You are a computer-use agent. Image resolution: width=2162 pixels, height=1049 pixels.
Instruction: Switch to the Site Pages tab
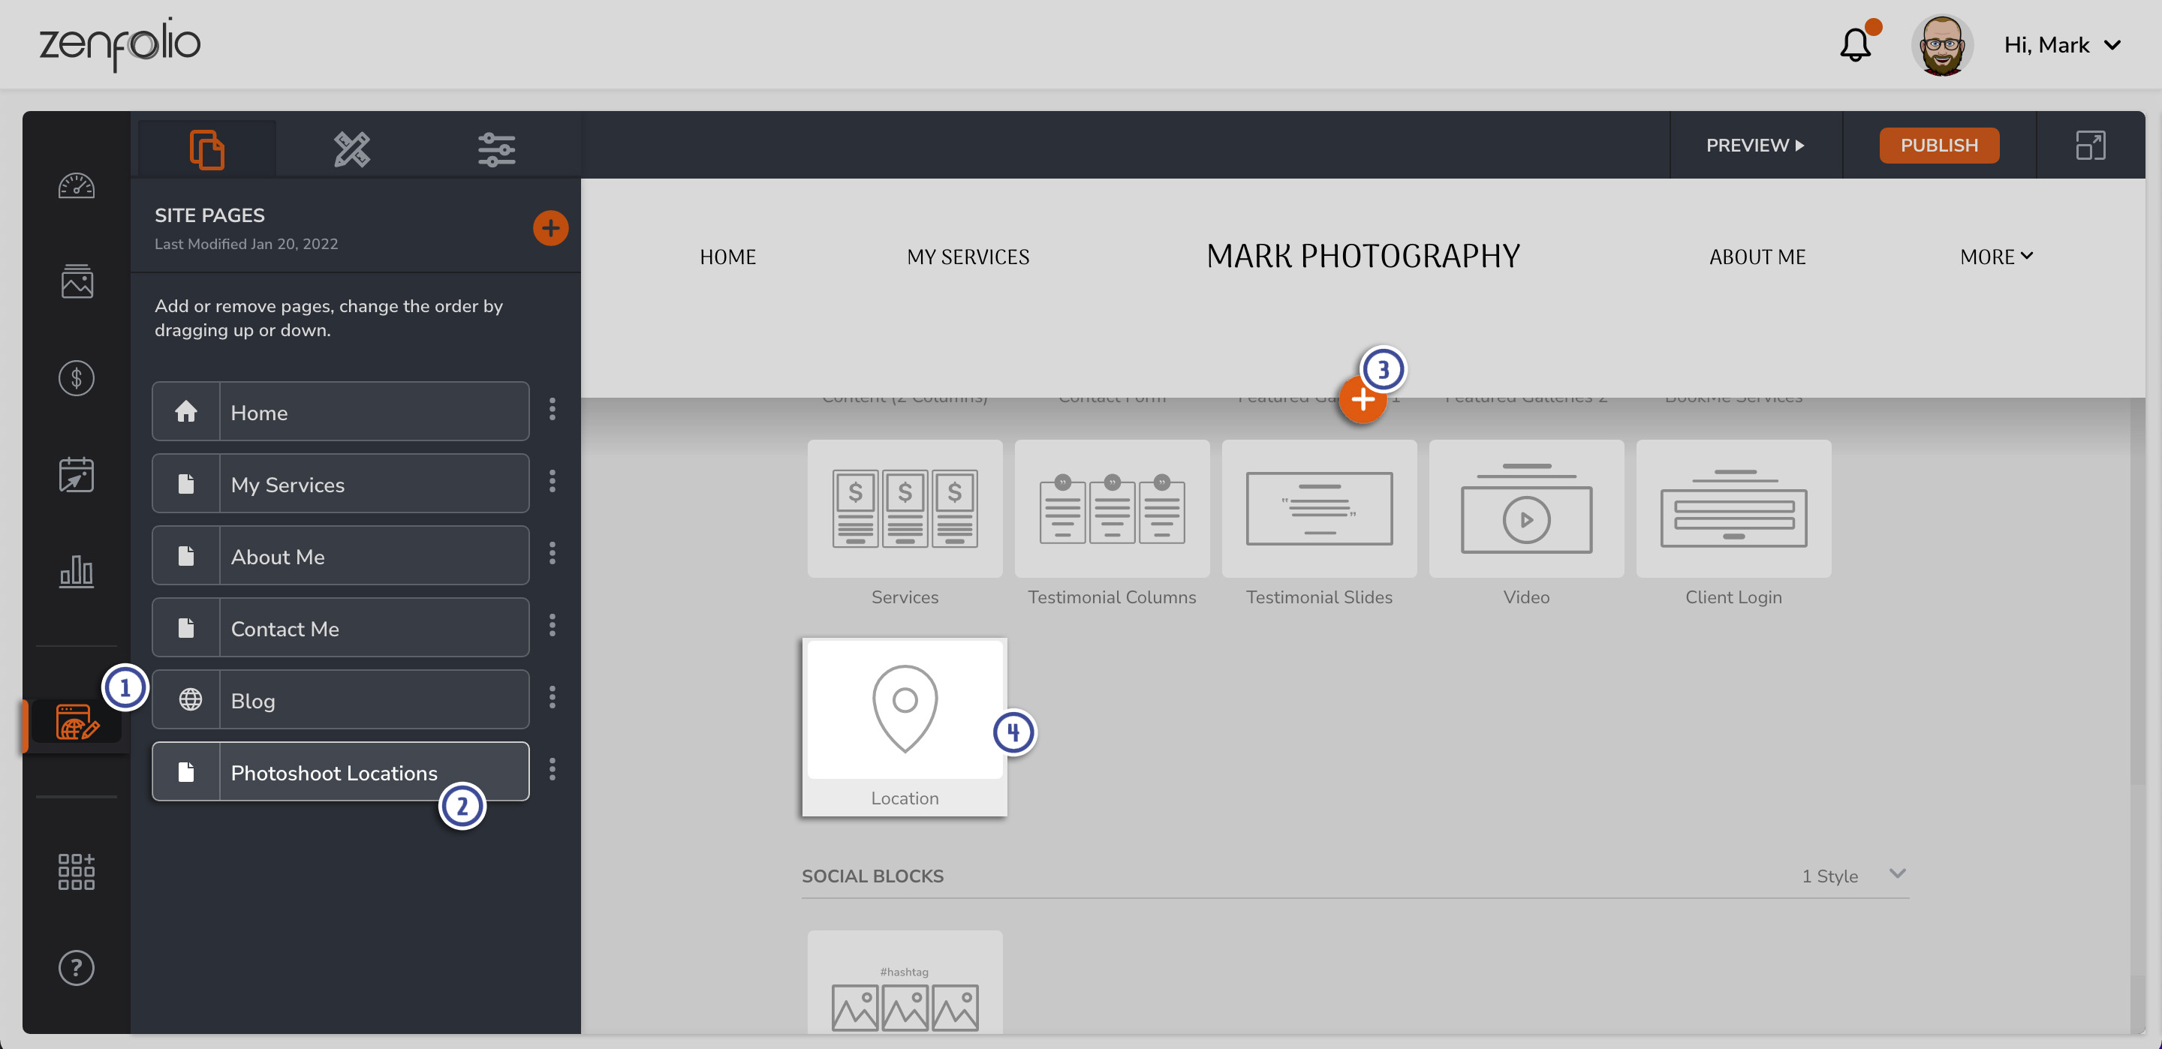pos(207,149)
